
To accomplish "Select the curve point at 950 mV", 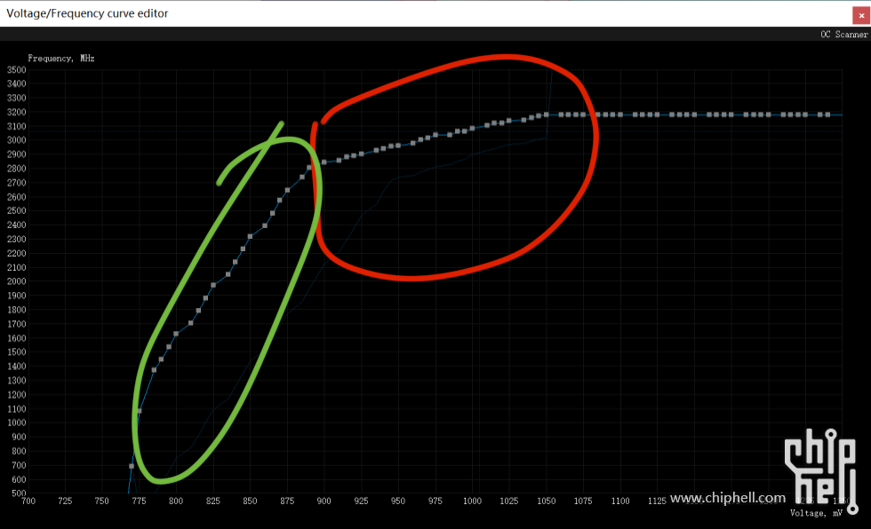I will (x=398, y=146).
